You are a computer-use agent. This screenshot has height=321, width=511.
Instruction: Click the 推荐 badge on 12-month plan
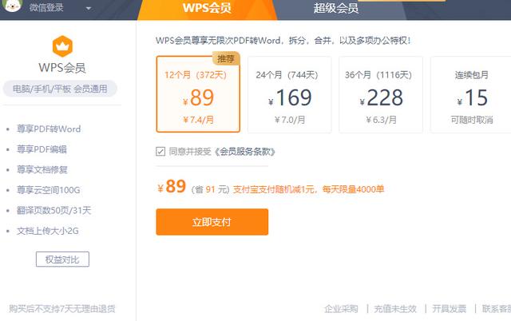(x=226, y=58)
